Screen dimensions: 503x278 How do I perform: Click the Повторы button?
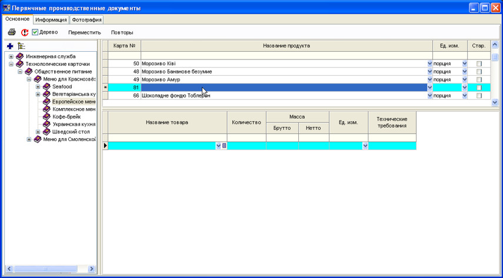[122, 32]
